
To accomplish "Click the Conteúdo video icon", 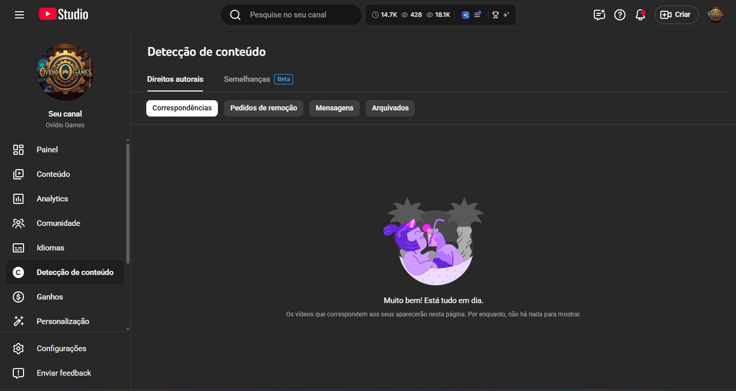I will click(18, 174).
